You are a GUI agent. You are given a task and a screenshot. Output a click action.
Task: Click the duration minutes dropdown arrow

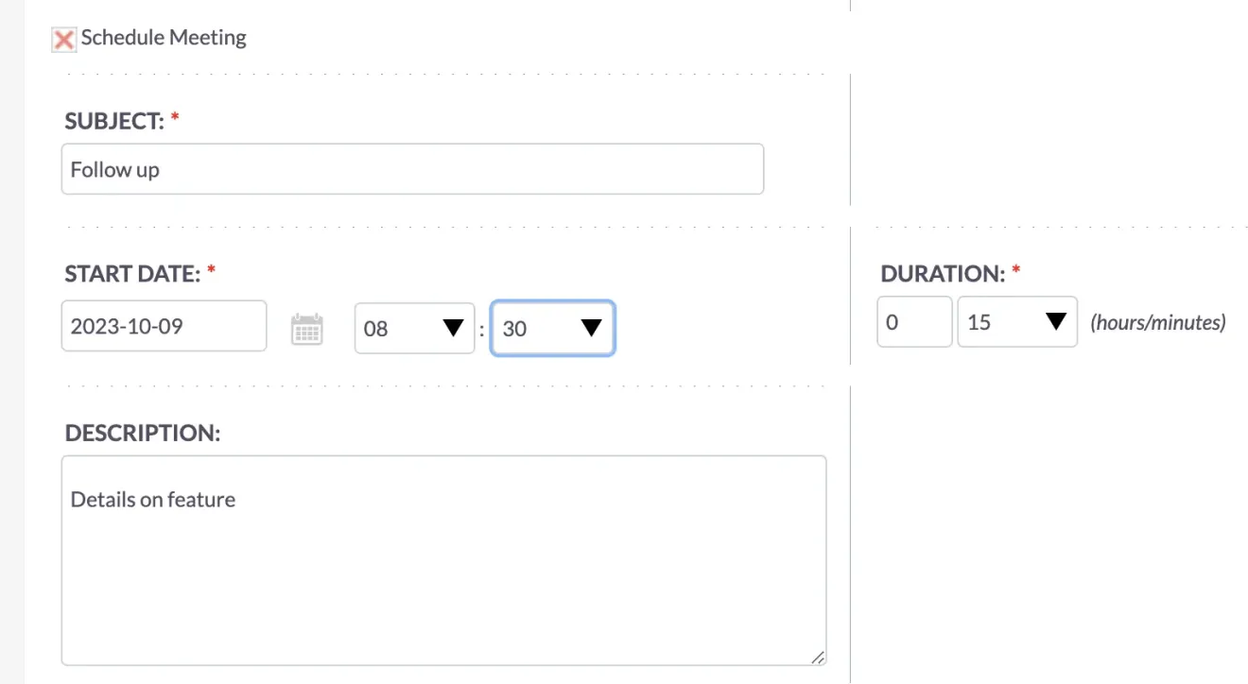pyautogui.click(x=1057, y=321)
